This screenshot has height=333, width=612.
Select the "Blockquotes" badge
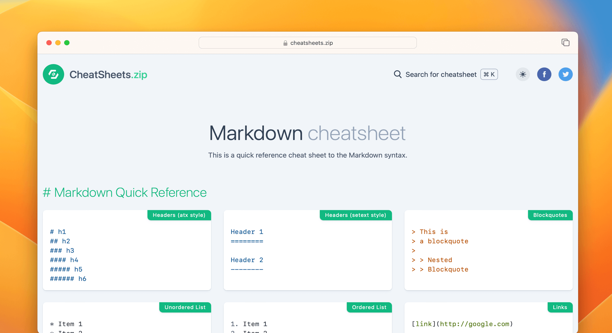(x=550, y=215)
